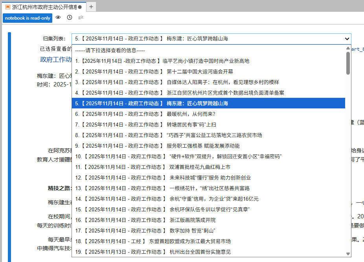
Task: Choose item 10 "硬件+软件"双提升
Action: coord(208,156)
